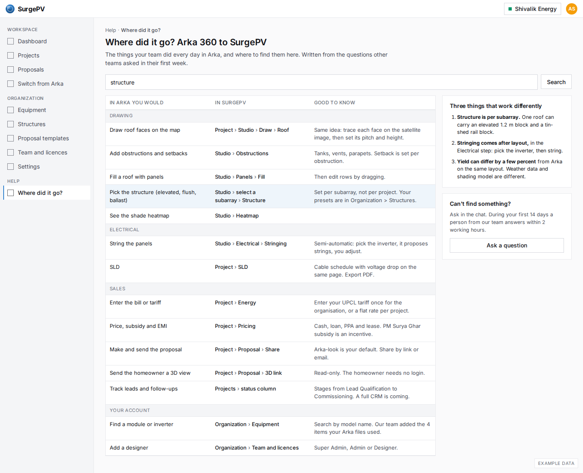Go to Projects in the sidebar
This screenshot has height=473, width=583.
[47, 55]
